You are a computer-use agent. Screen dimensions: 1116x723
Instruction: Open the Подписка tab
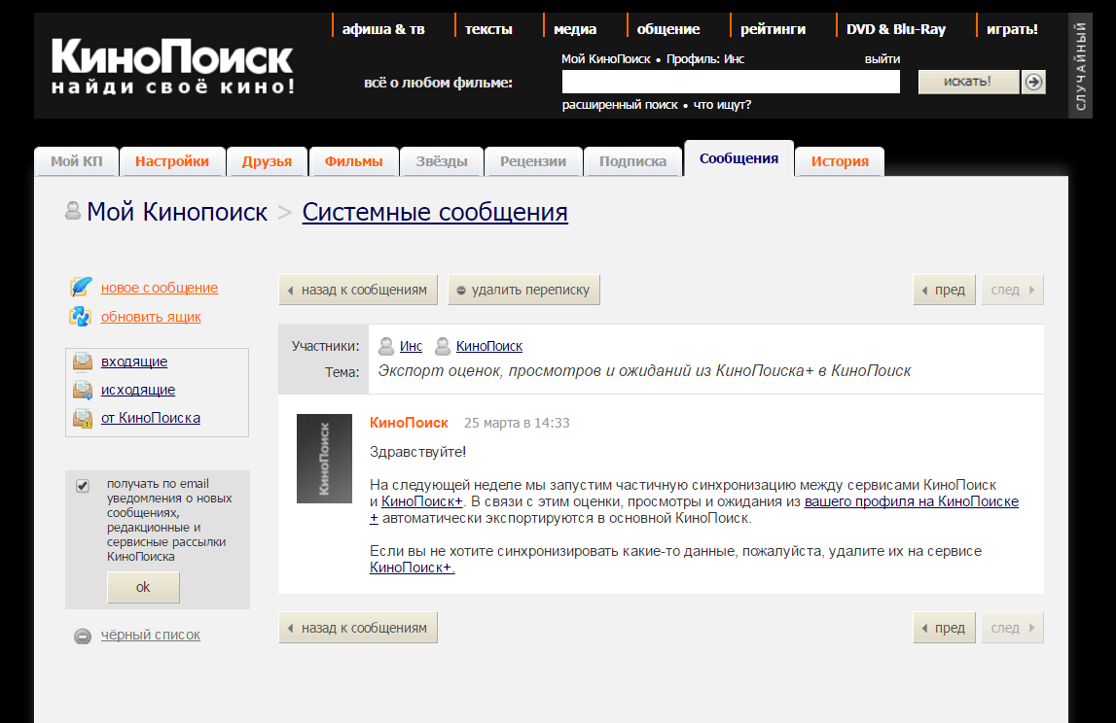632,161
